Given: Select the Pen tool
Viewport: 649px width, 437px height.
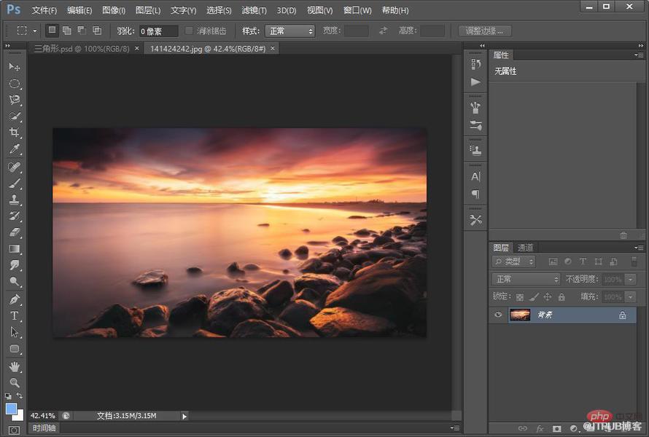Looking at the screenshot, I should pyautogui.click(x=15, y=299).
